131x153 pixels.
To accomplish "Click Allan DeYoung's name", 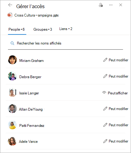I will 31,109.
